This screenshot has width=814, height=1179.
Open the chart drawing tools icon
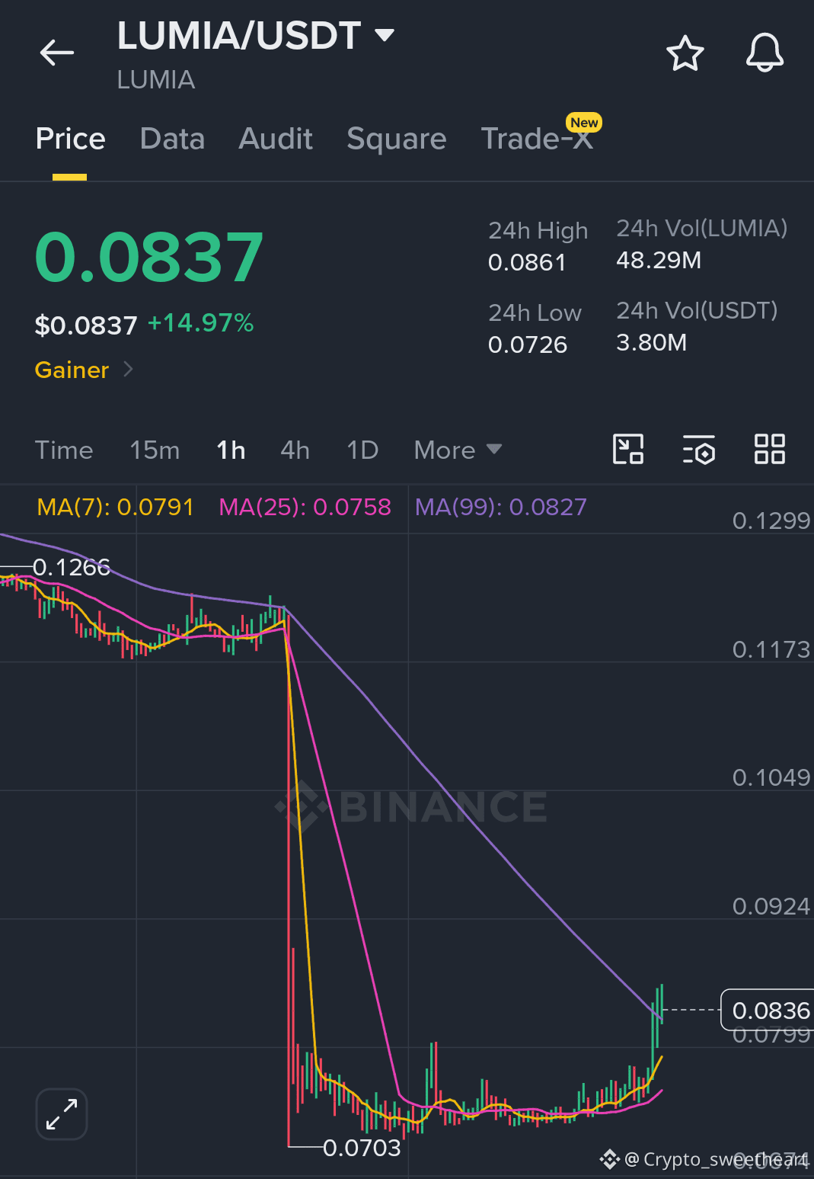click(628, 449)
